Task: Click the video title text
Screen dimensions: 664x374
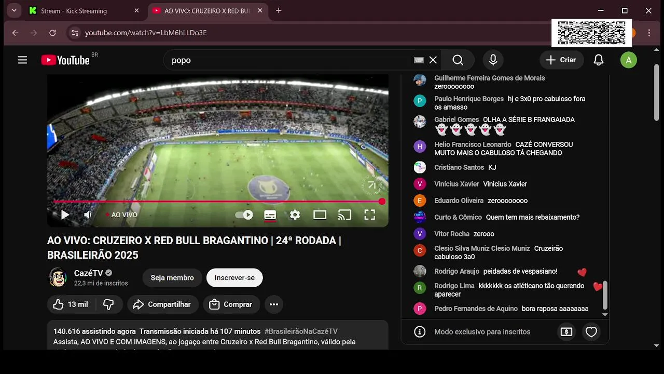Action: click(194, 248)
